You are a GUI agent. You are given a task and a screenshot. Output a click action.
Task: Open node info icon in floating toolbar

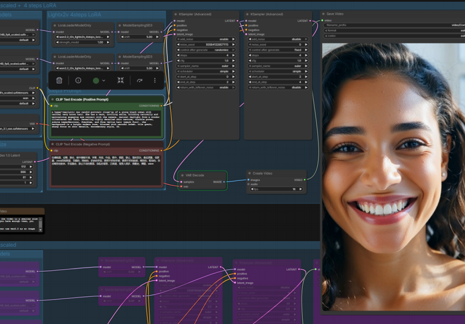click(x=78, y=81)
